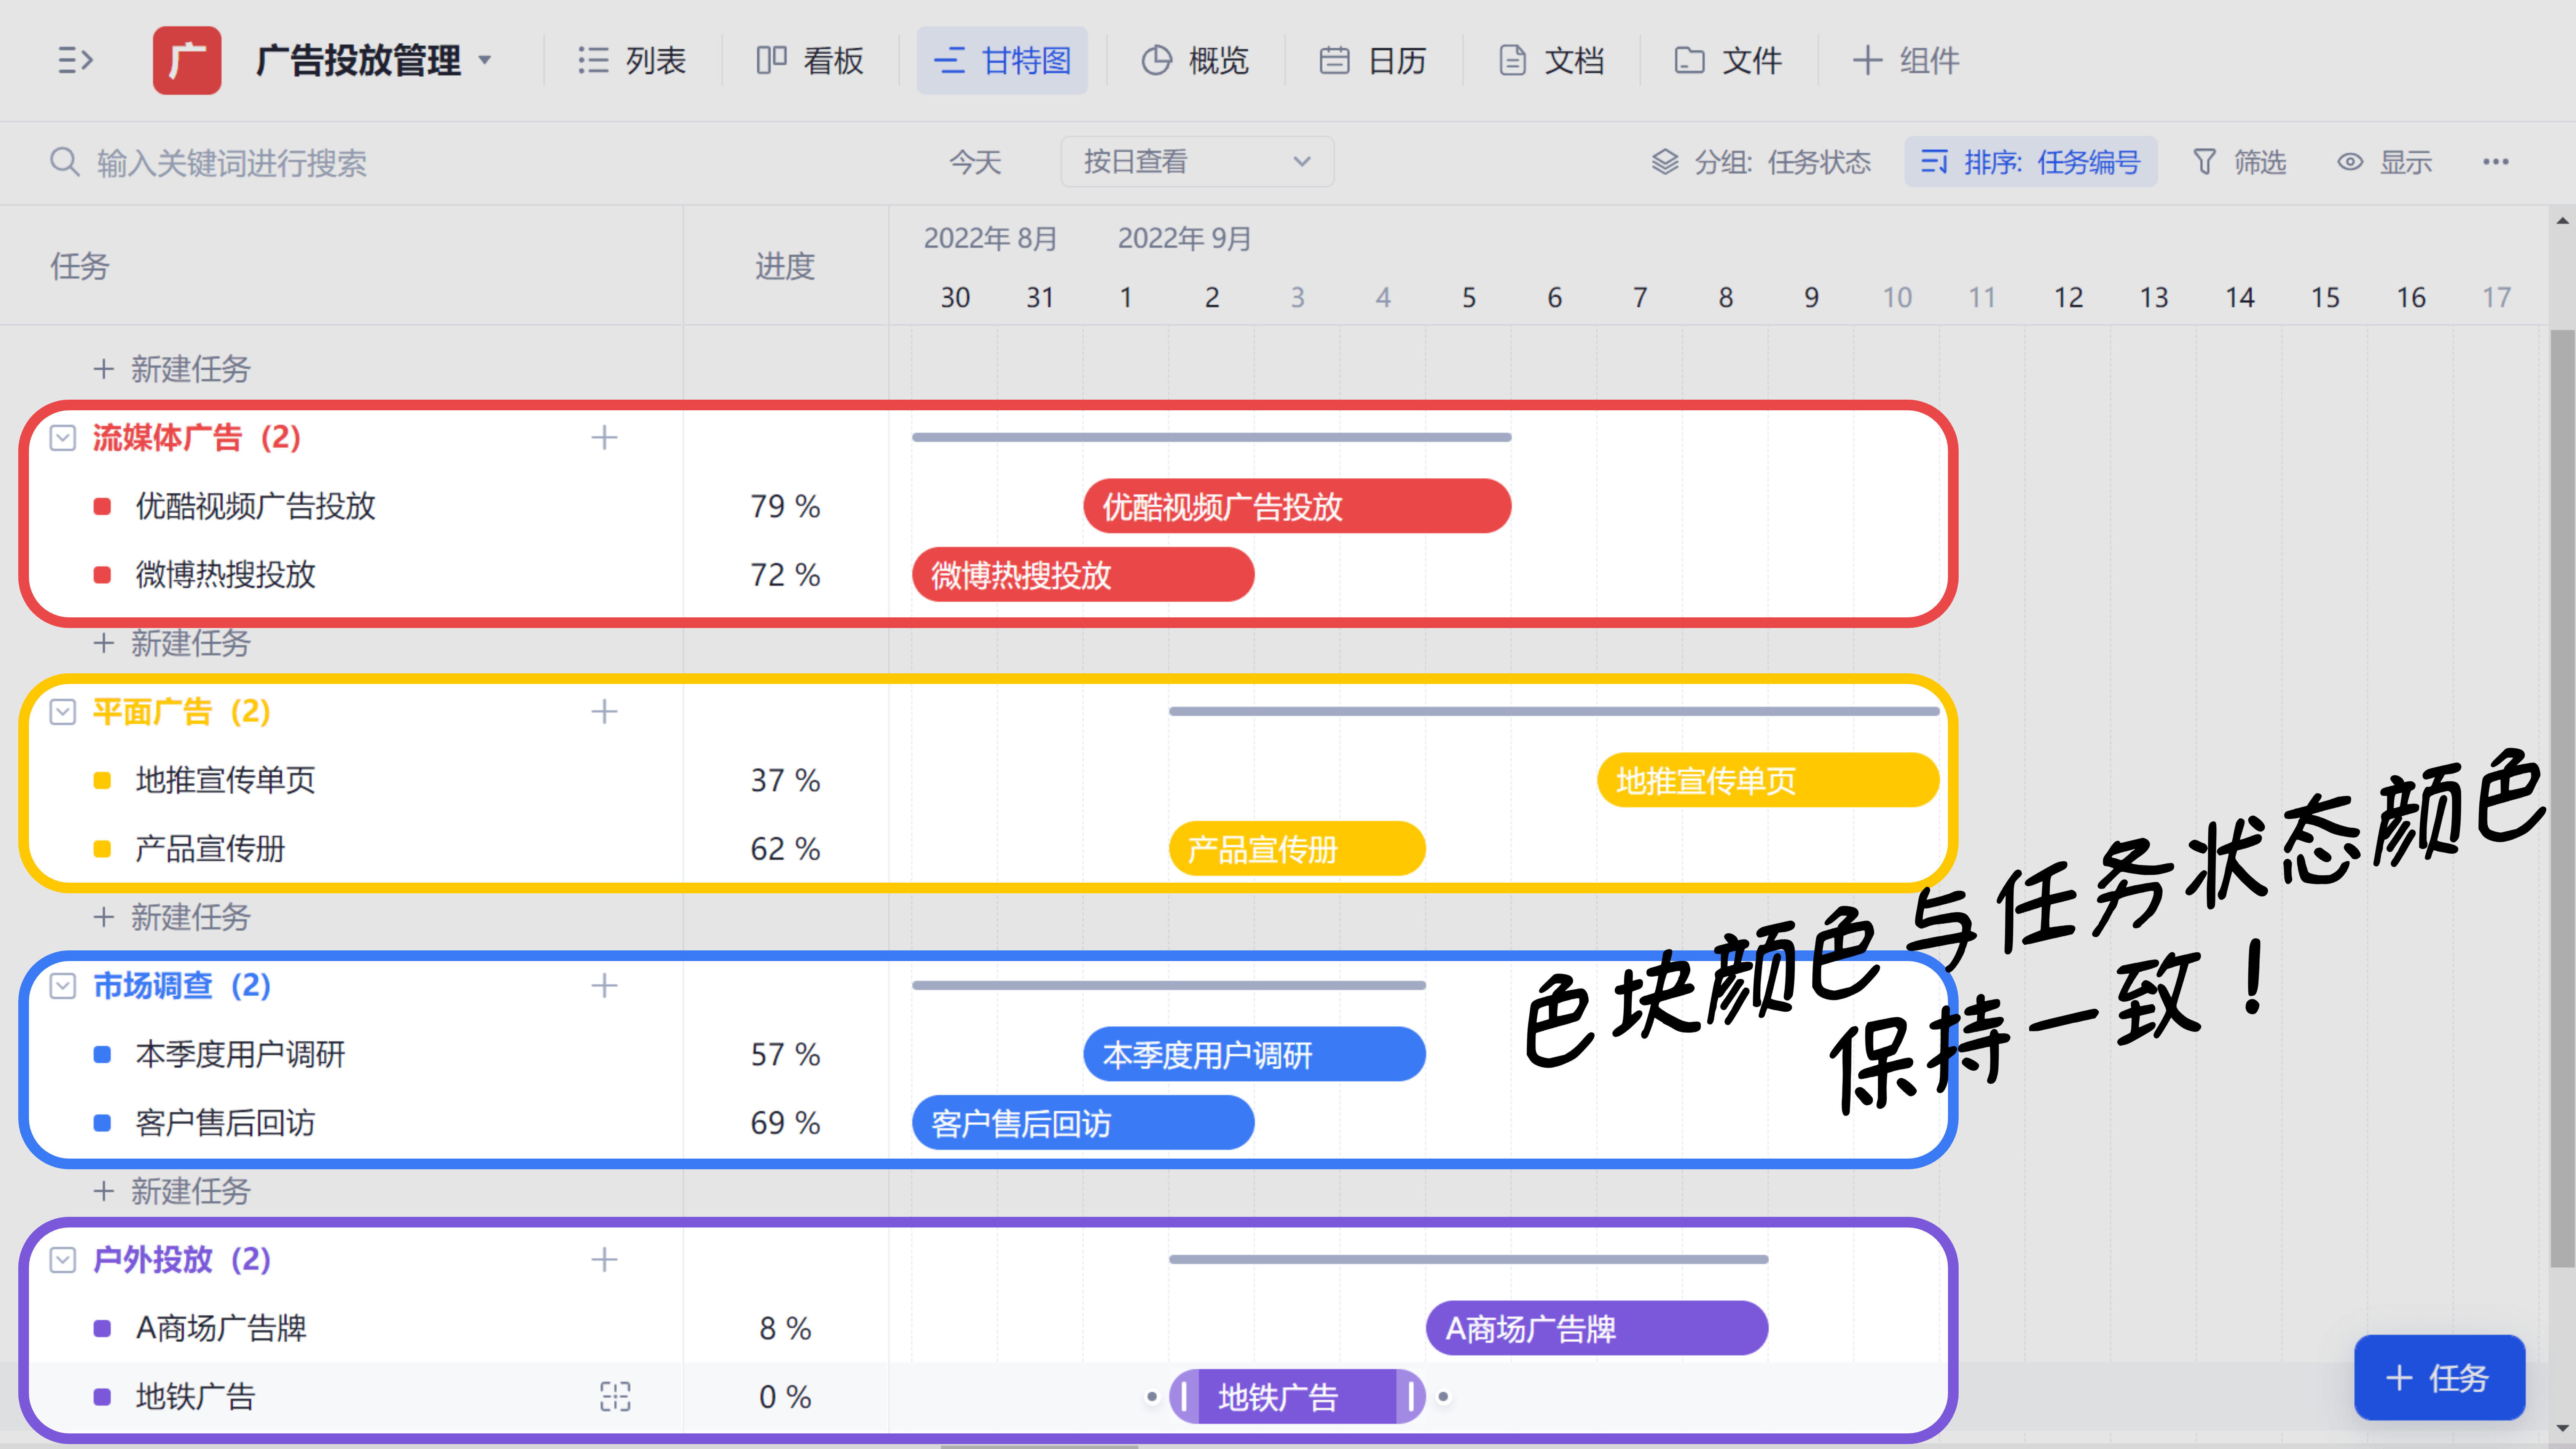Screen dimensions: 2576x1449
Task: Toggle the 显示 eye visibility option
Action: pos(2350,162)
